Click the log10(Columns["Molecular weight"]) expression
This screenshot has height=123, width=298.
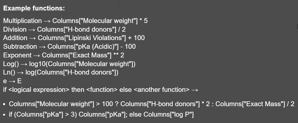82,64
